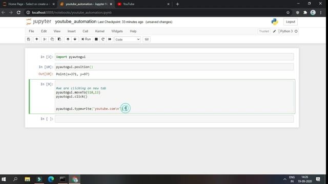Viewport: 328px width, 184px height.
Task: Open the Windows notification center
Action: 318,179
